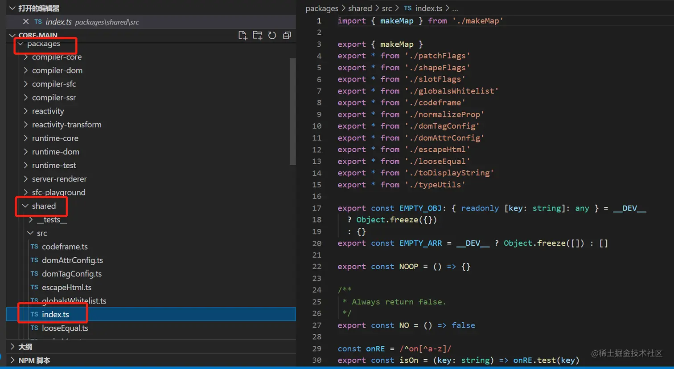Select index.ts in the src folder tree
Viewport: 674px width, 369px height.
pyautogui.click(x=151, y=314)
